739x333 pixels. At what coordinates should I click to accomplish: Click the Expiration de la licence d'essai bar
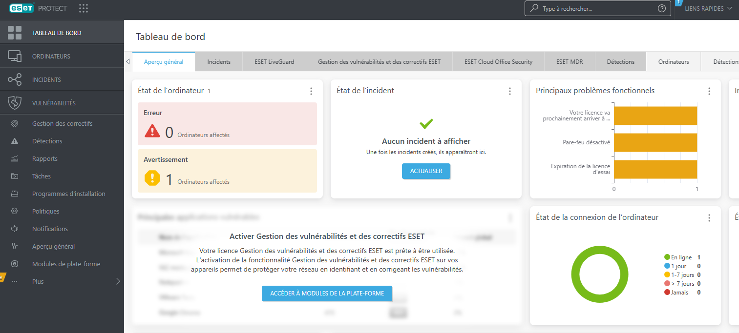coord(655,169)
